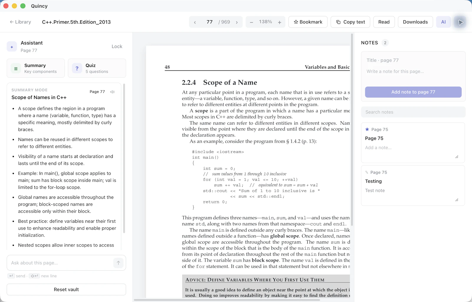Click the Quiz question mark icon
Screen dimensions: 472x302
click(x=77, y=68)
